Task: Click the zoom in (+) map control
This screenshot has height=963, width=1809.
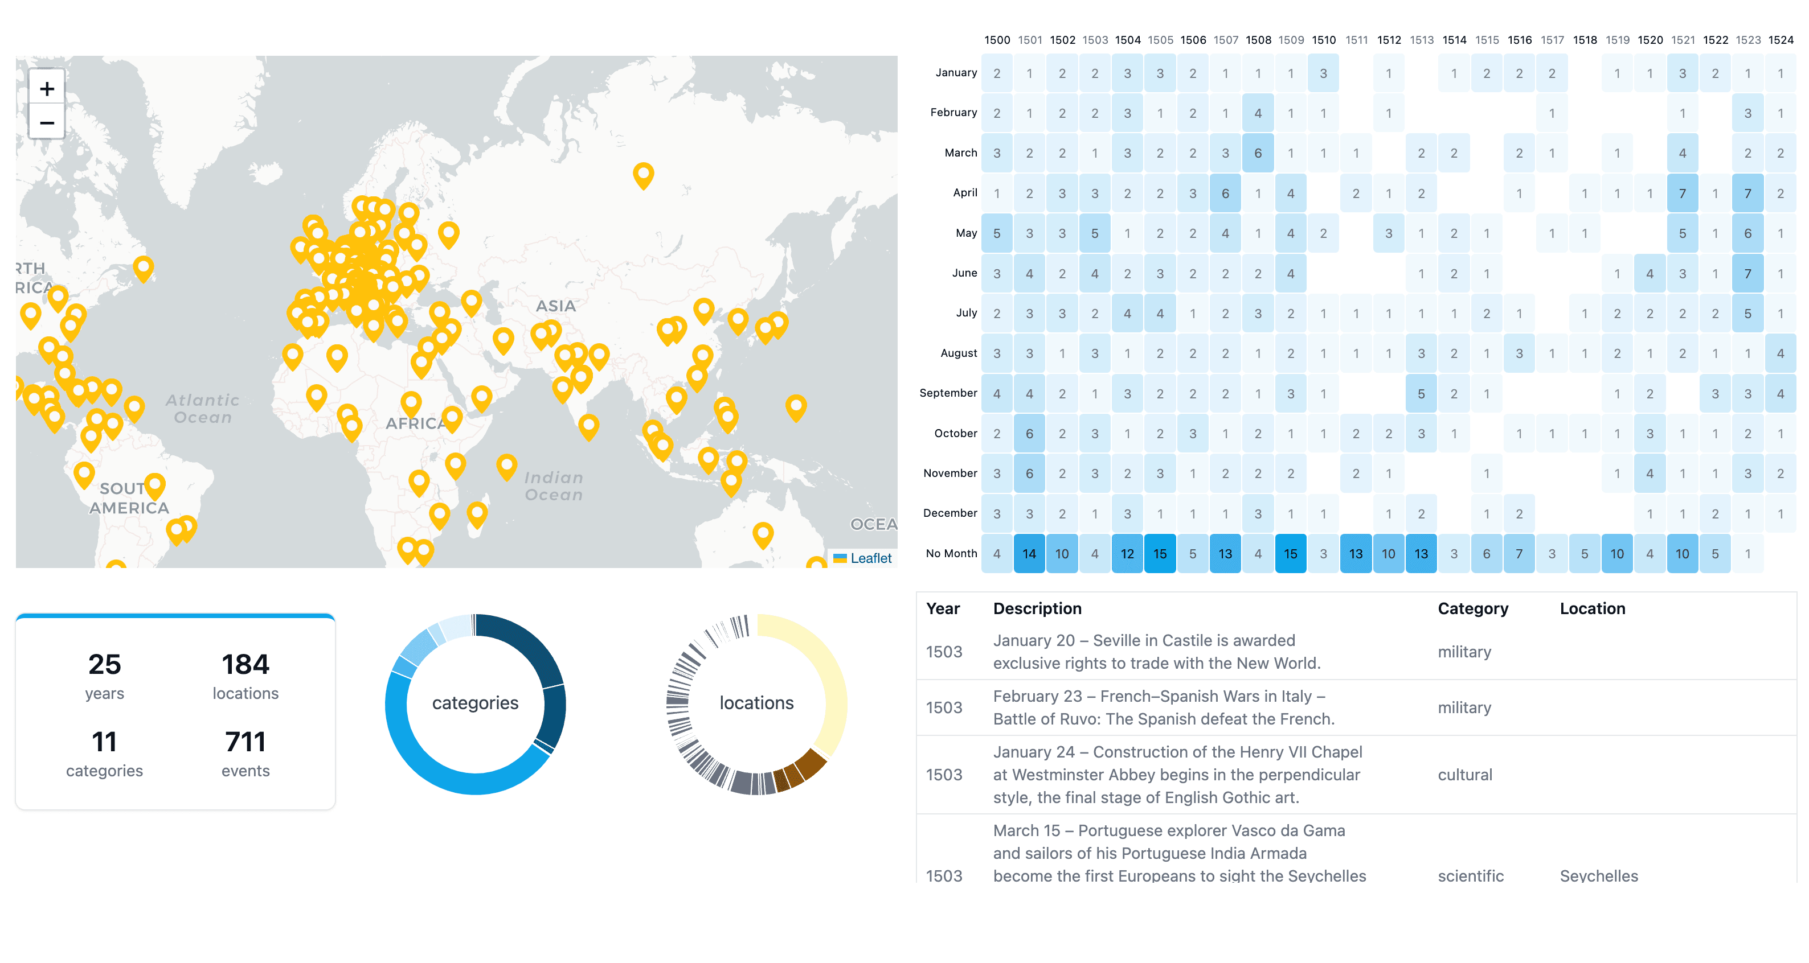Action: coord(46,88)
